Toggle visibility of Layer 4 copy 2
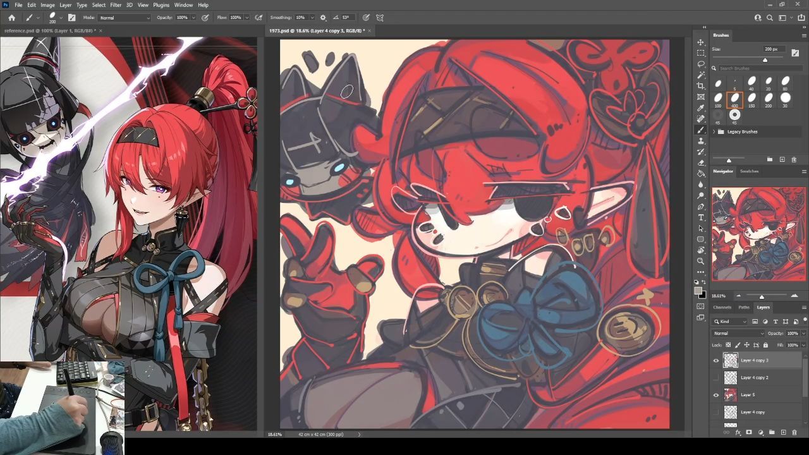809x455 pixels. tap(716, 377)
